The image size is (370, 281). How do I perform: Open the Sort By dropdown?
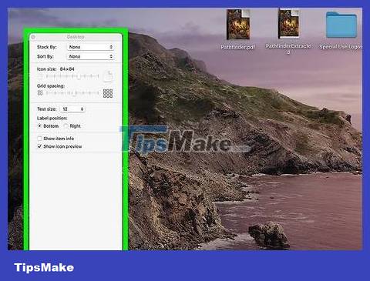coord(90,56)
